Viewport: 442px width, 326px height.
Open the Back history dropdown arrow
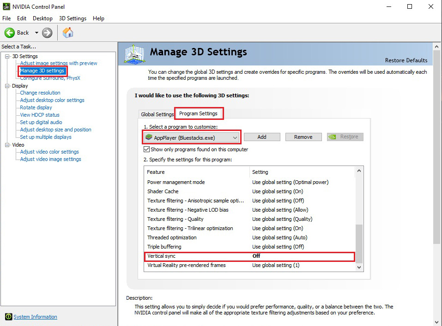[x=36, y=33]
